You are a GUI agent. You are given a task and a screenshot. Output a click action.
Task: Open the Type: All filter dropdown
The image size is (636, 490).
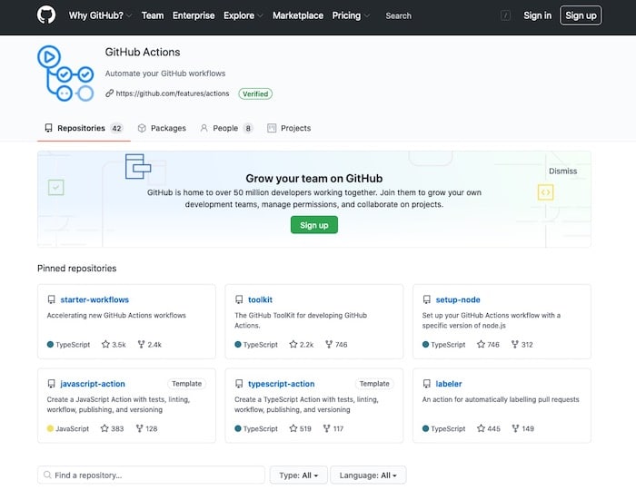(299, 475)
